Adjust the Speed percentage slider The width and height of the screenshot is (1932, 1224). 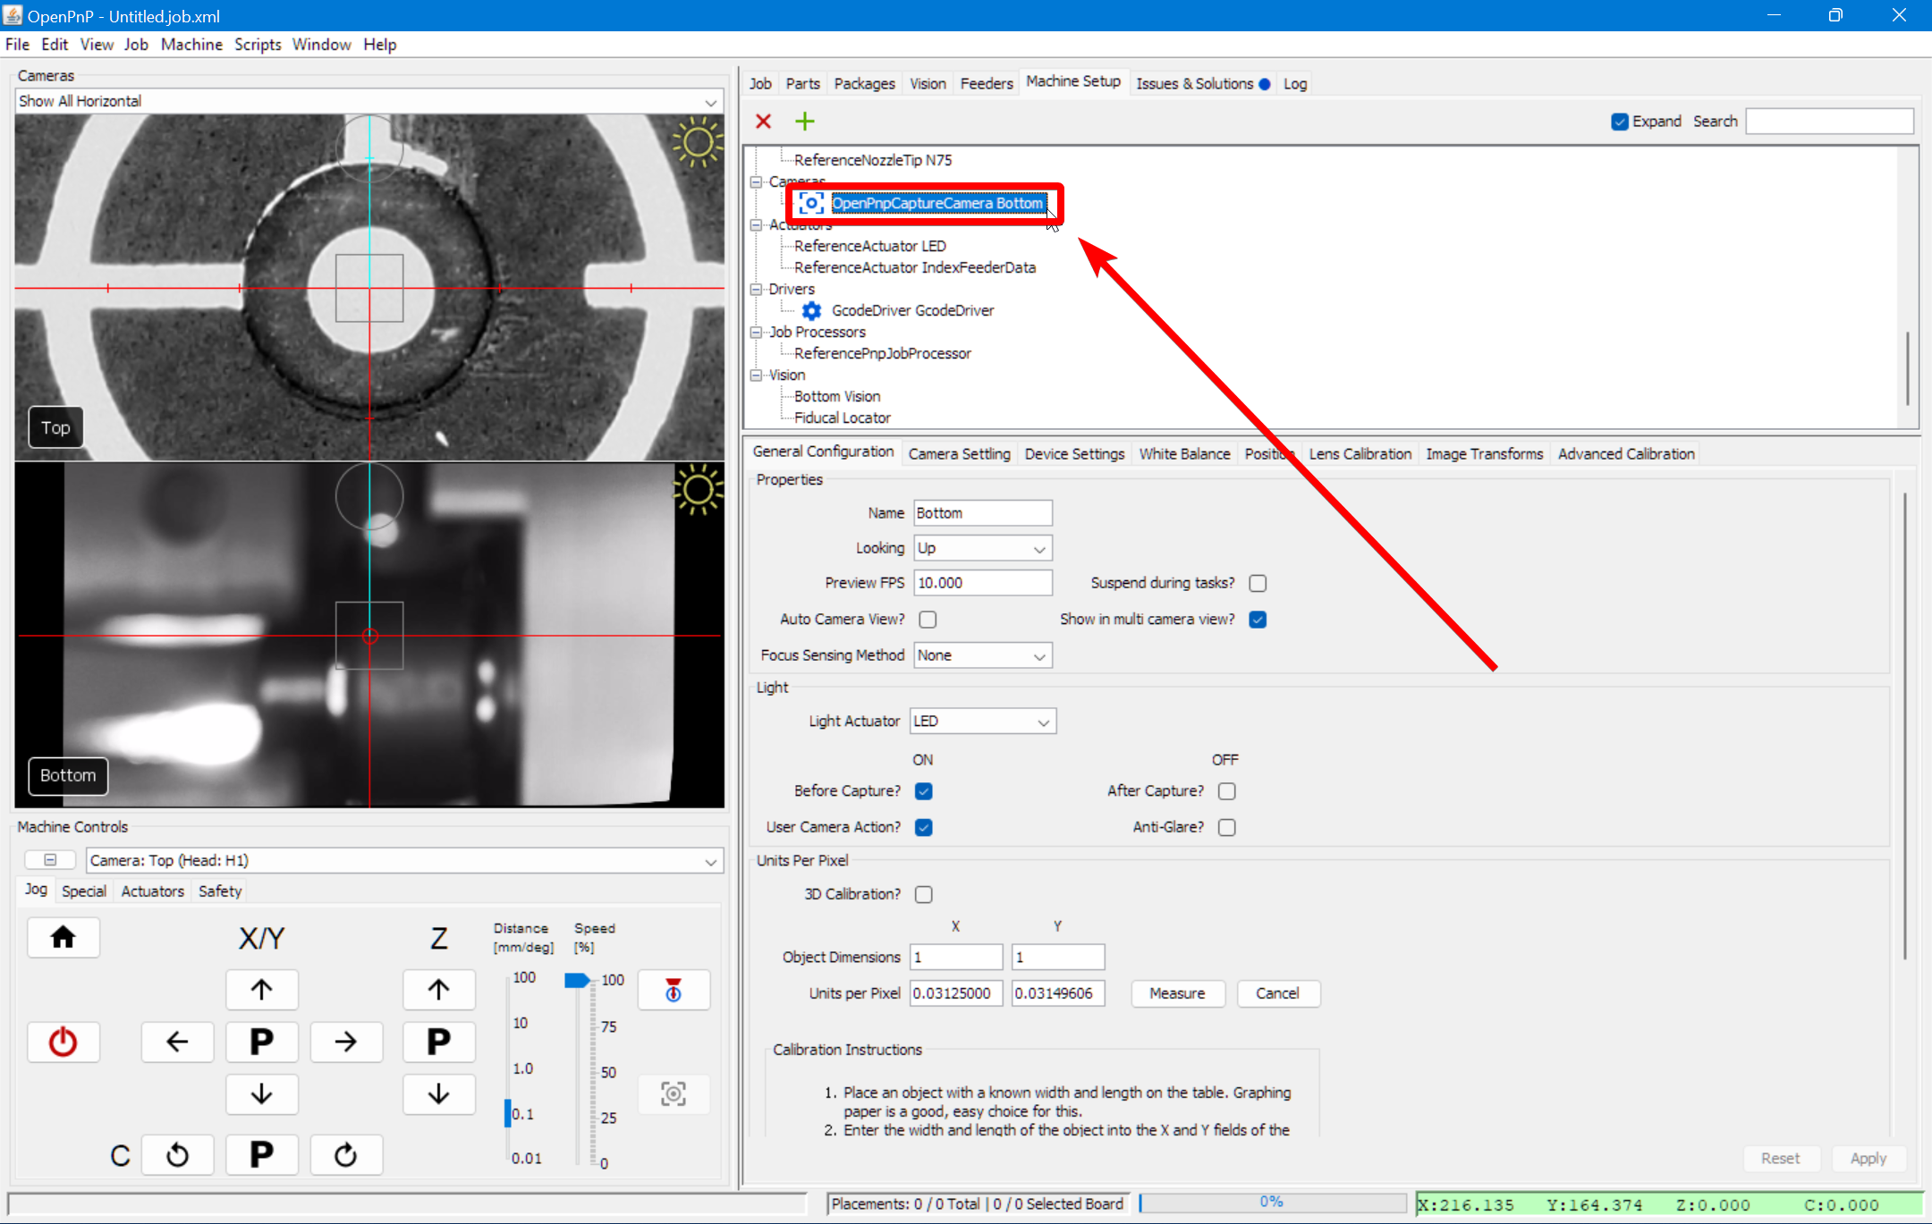(x=578, y=981)
